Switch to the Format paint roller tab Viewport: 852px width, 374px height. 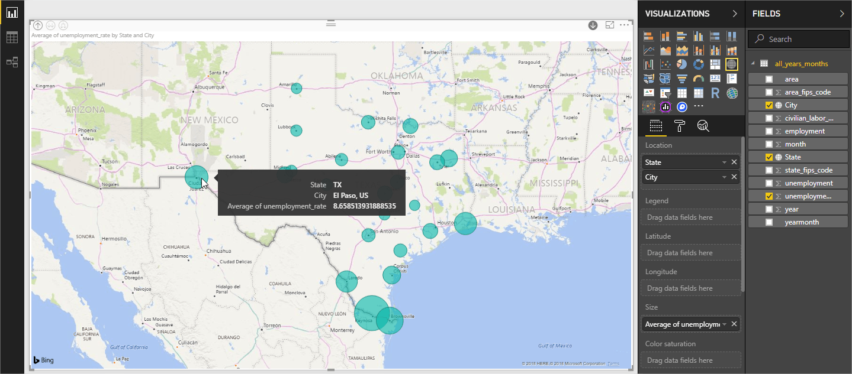pos(679,125)
